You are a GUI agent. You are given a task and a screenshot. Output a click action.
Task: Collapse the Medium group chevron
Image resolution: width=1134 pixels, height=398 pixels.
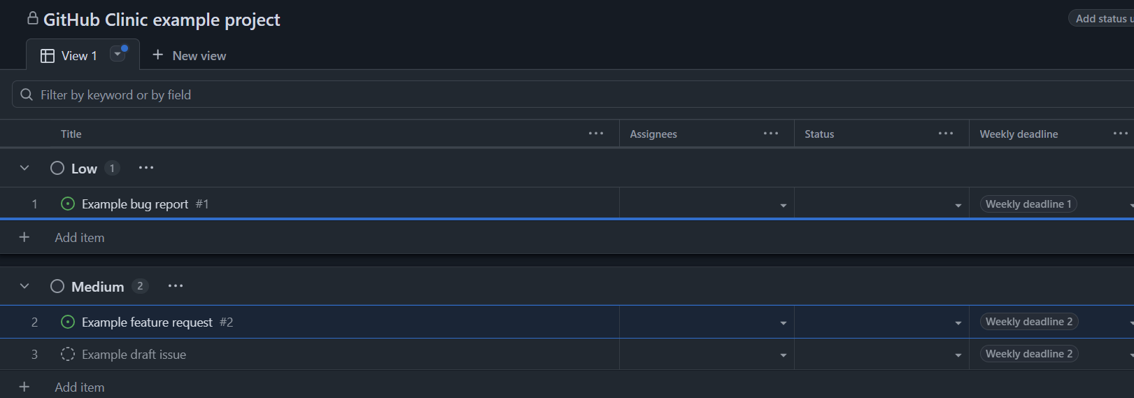coord(24,286)
